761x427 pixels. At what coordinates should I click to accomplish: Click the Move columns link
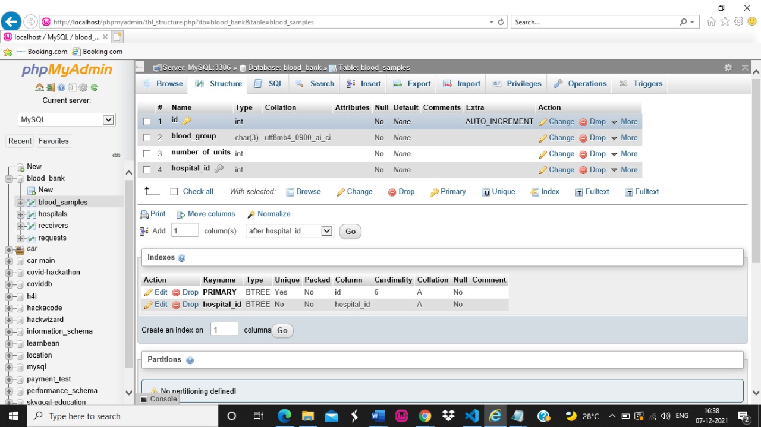point(211,214)
